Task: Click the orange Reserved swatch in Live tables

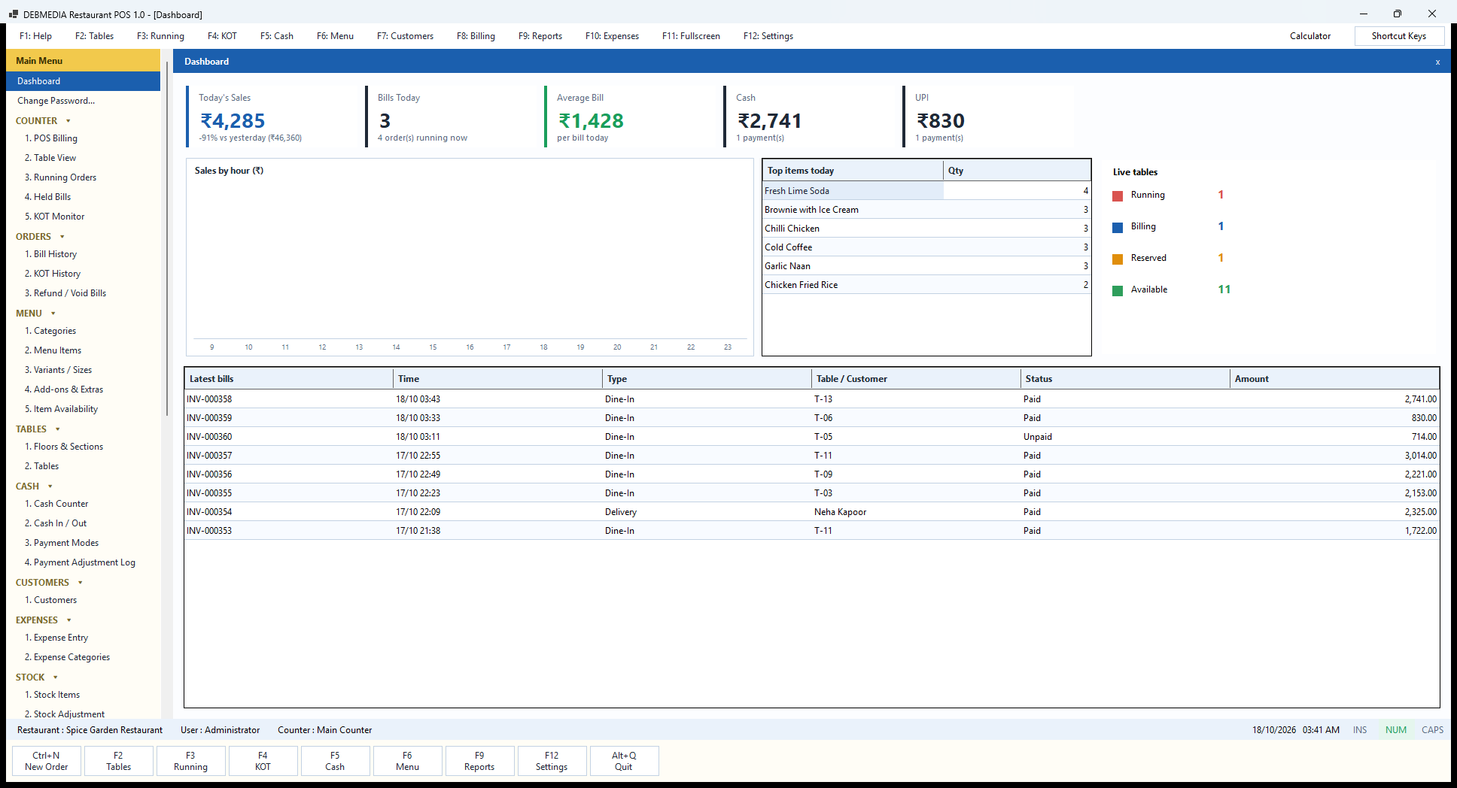Action: [x=1118, y=259]
